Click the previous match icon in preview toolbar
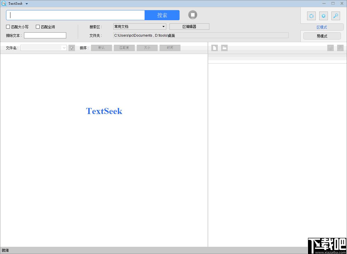 [331, 48]
